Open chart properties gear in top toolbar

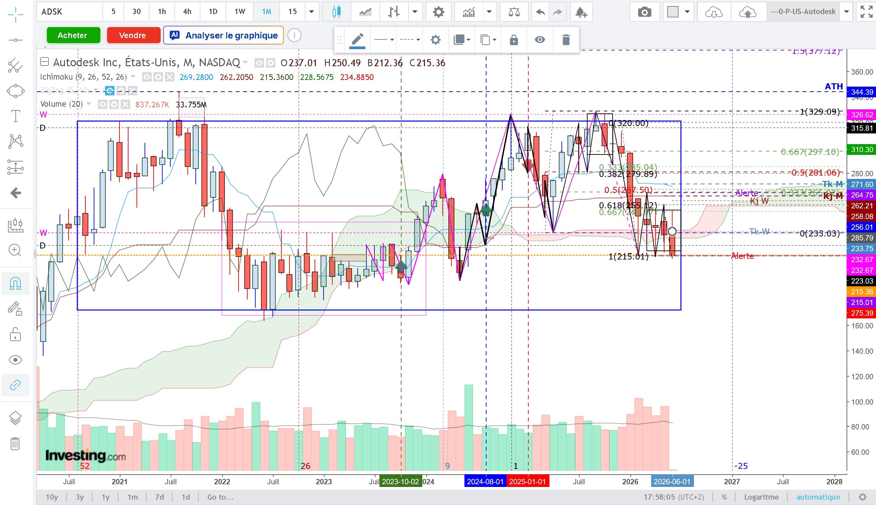(x=439, y=12)
